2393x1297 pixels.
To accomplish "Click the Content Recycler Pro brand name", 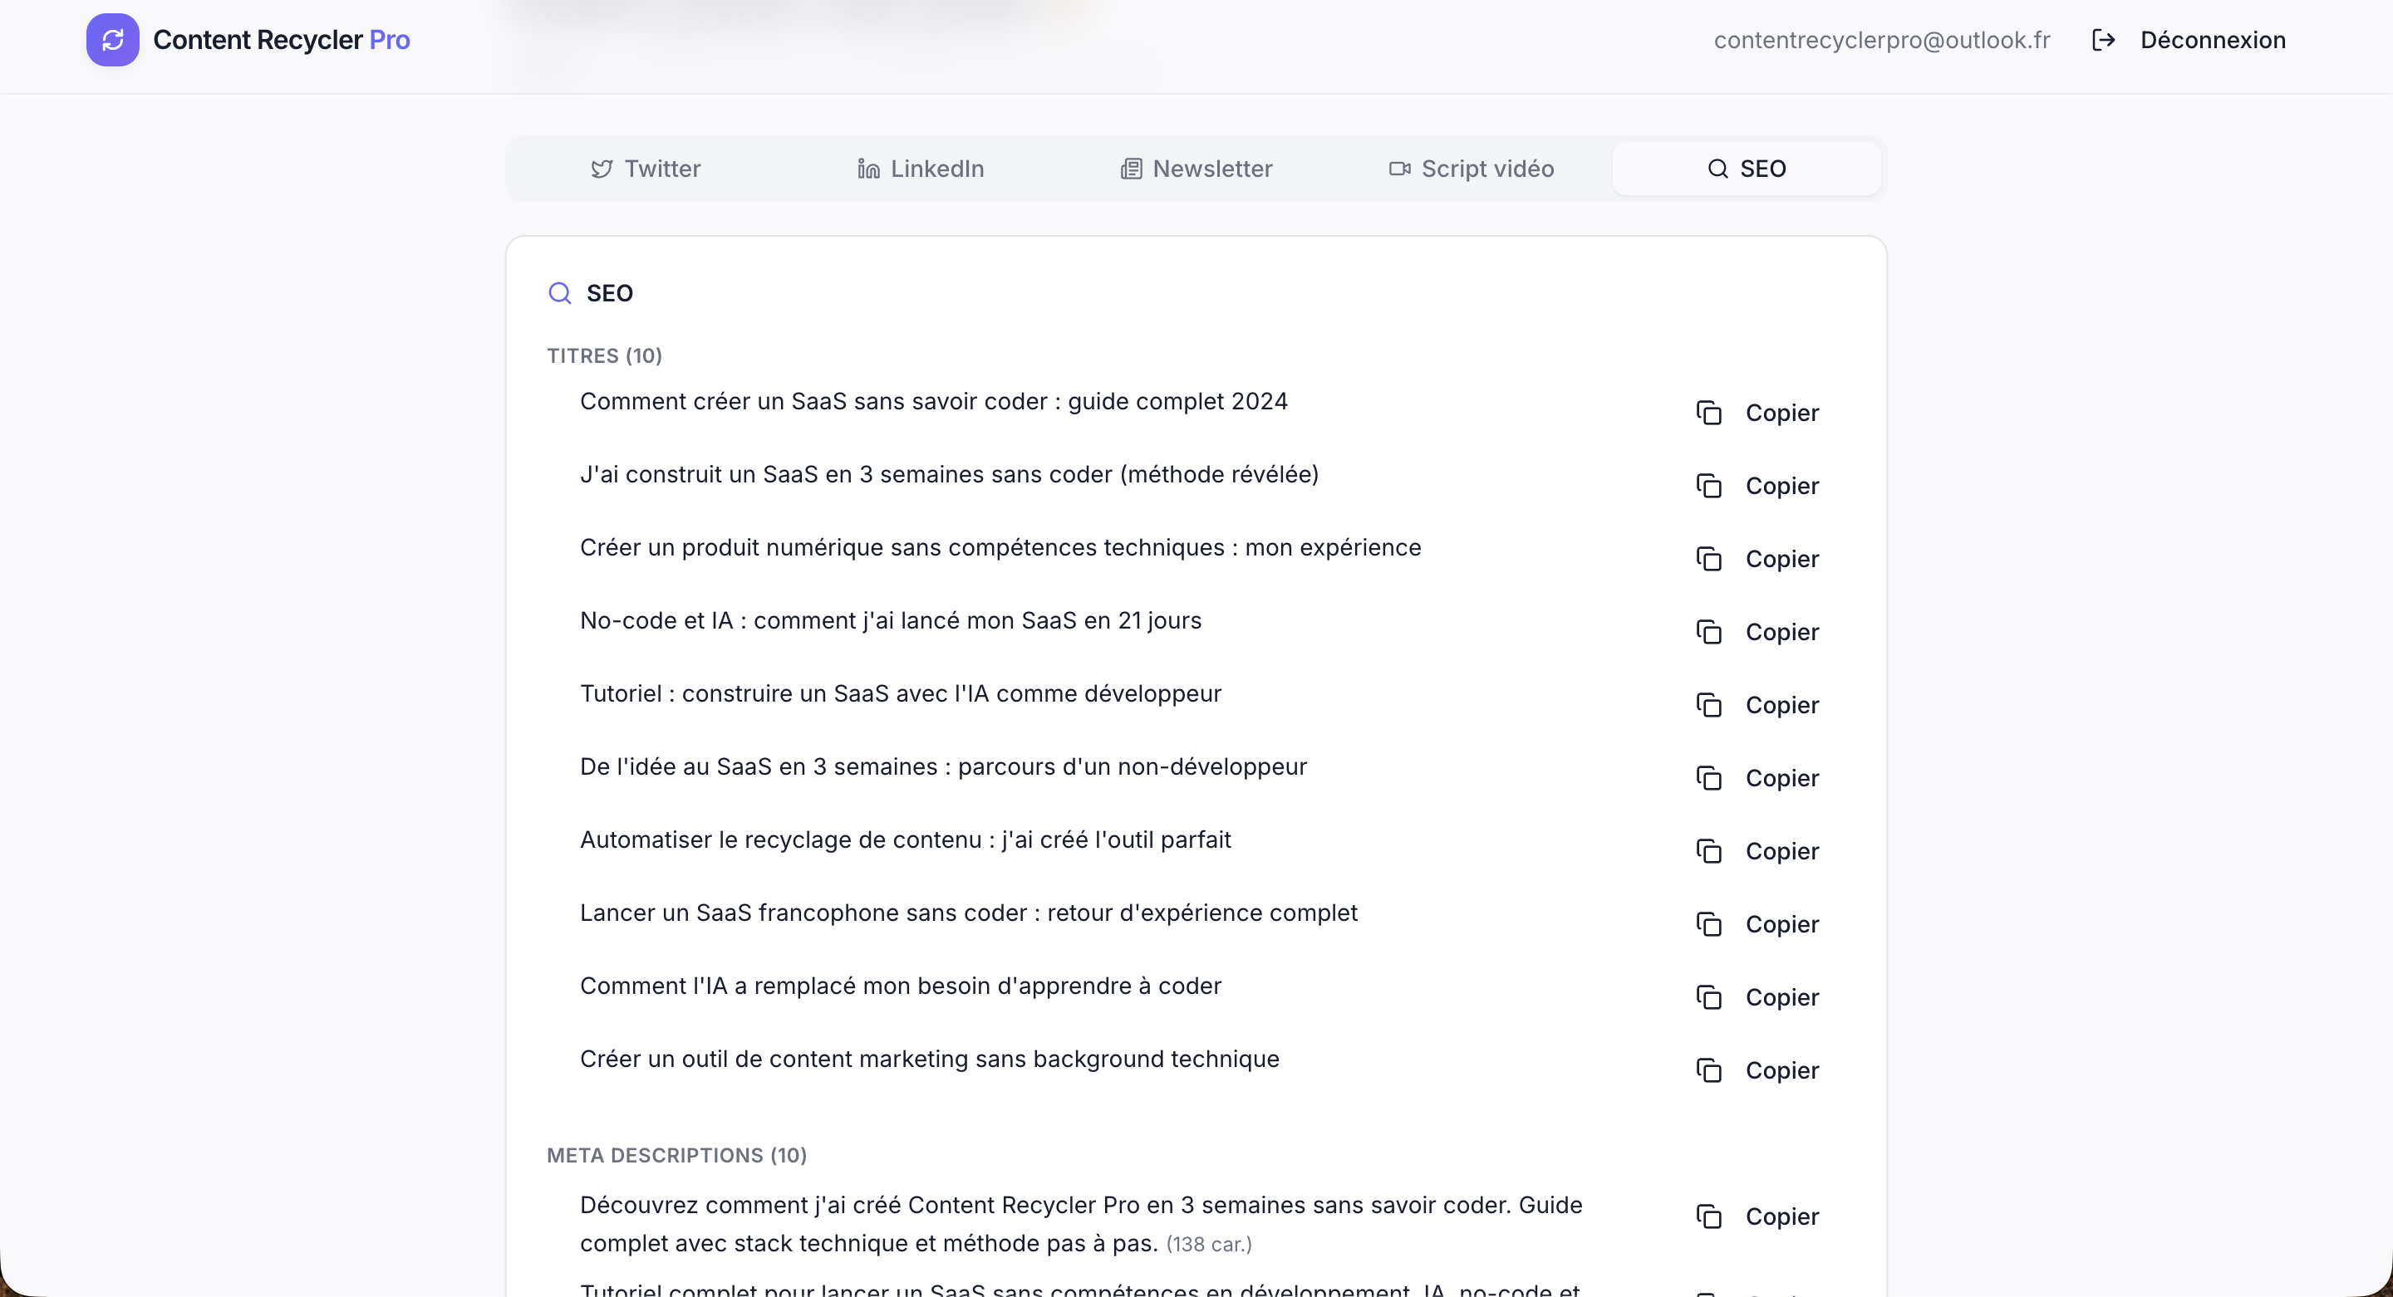I will 282,40.
